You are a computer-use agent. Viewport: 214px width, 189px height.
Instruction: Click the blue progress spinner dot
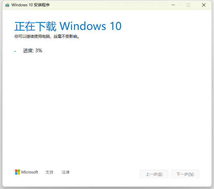[15, 51]
